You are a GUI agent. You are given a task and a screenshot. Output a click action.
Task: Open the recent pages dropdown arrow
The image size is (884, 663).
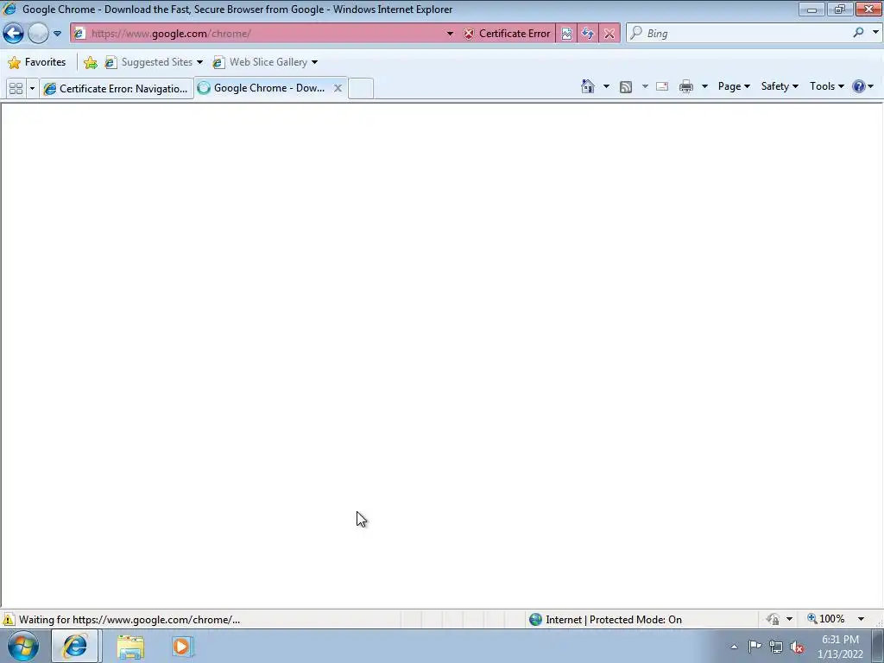[x=57, y=34]
